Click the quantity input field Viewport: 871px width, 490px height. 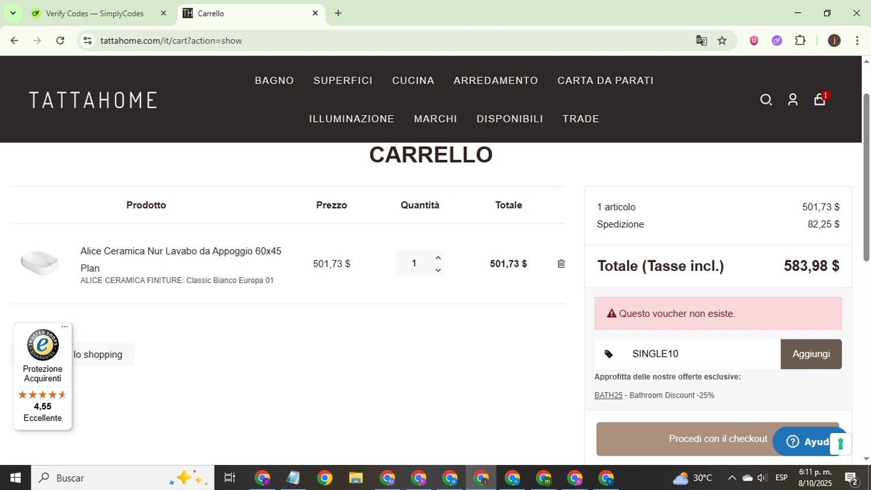414,264
